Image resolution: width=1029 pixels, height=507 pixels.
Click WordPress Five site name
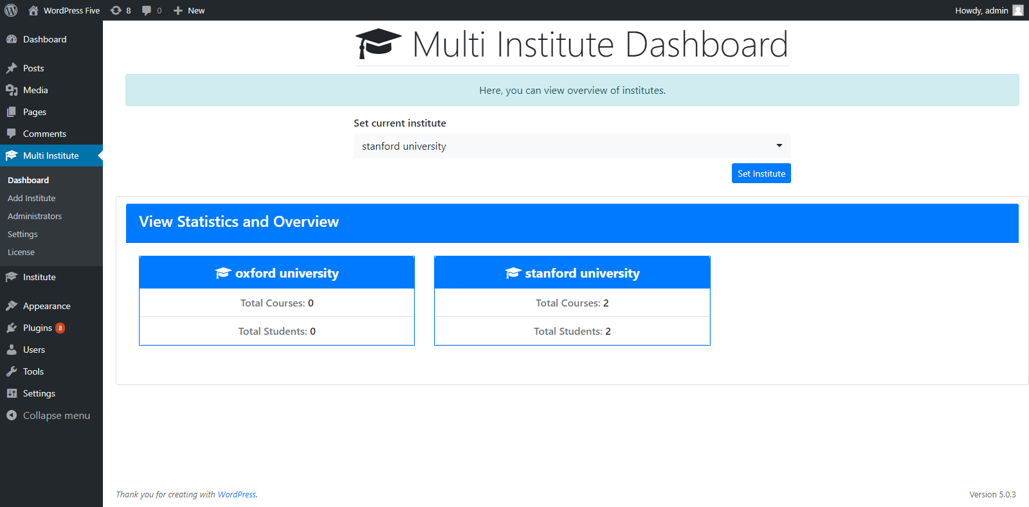coord(71,10)
